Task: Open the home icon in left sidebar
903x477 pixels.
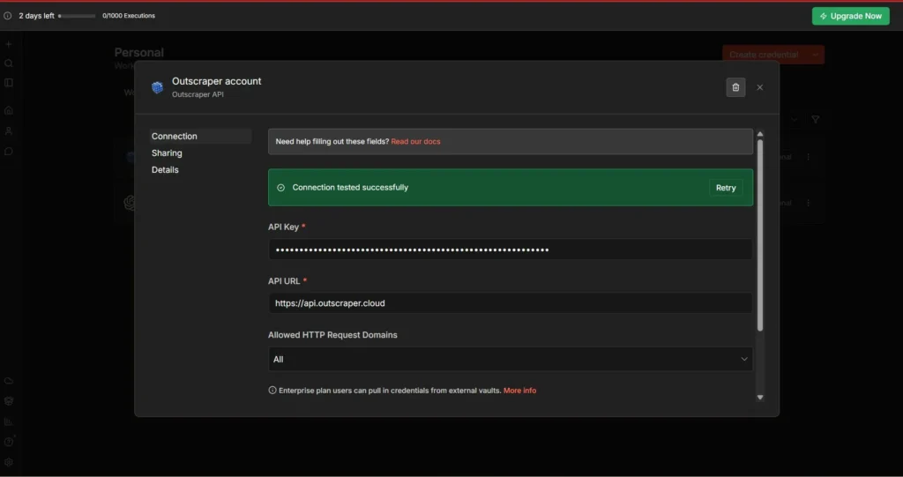Action: [9, 110]
